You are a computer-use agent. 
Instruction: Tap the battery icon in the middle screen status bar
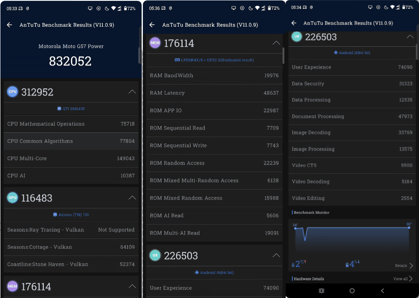269,8
